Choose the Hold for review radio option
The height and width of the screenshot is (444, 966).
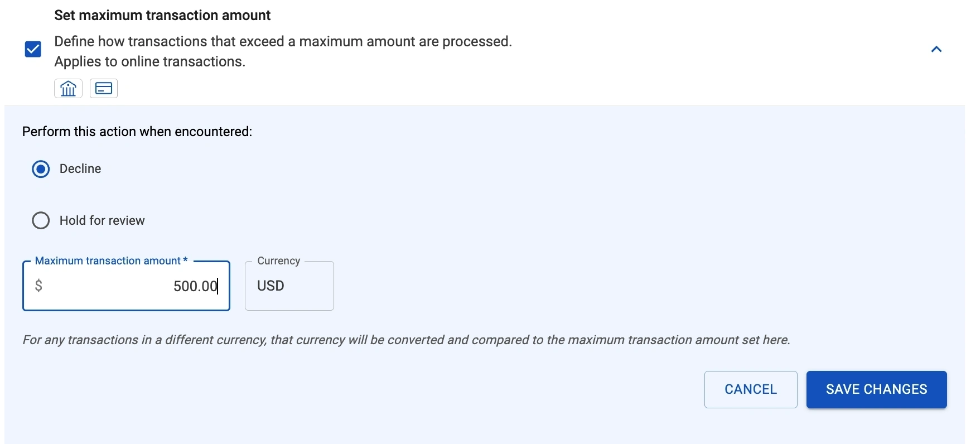(x=41, y=220)
